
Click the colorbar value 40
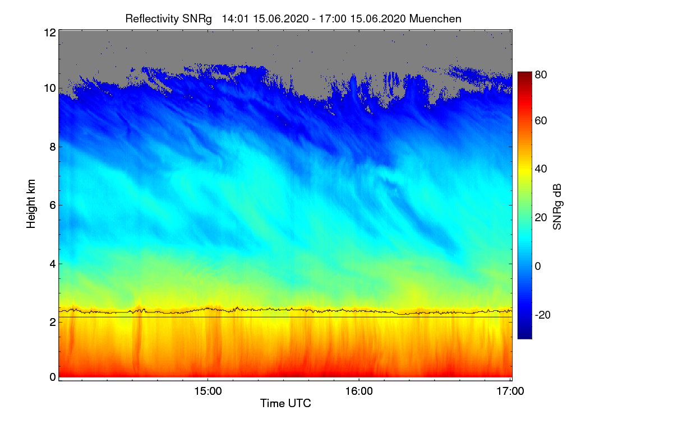point(541,169)
